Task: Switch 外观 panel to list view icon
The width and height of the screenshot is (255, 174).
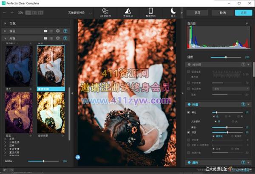Action: click(51, 38)
